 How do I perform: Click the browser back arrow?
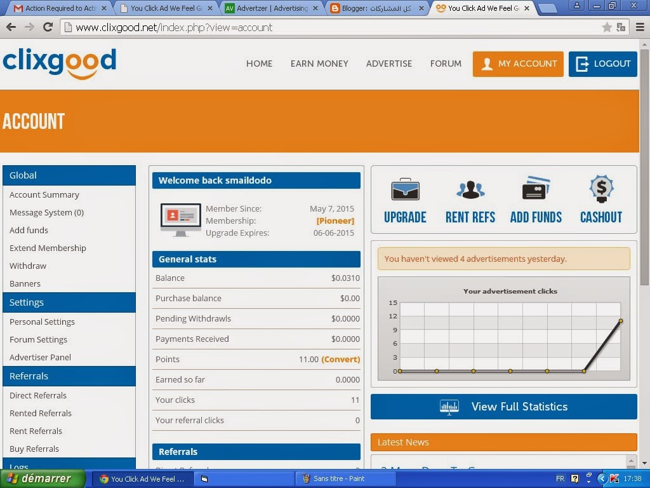click(x=11, y=27)
